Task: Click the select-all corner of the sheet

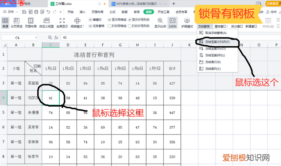Action: pos(5,45)
